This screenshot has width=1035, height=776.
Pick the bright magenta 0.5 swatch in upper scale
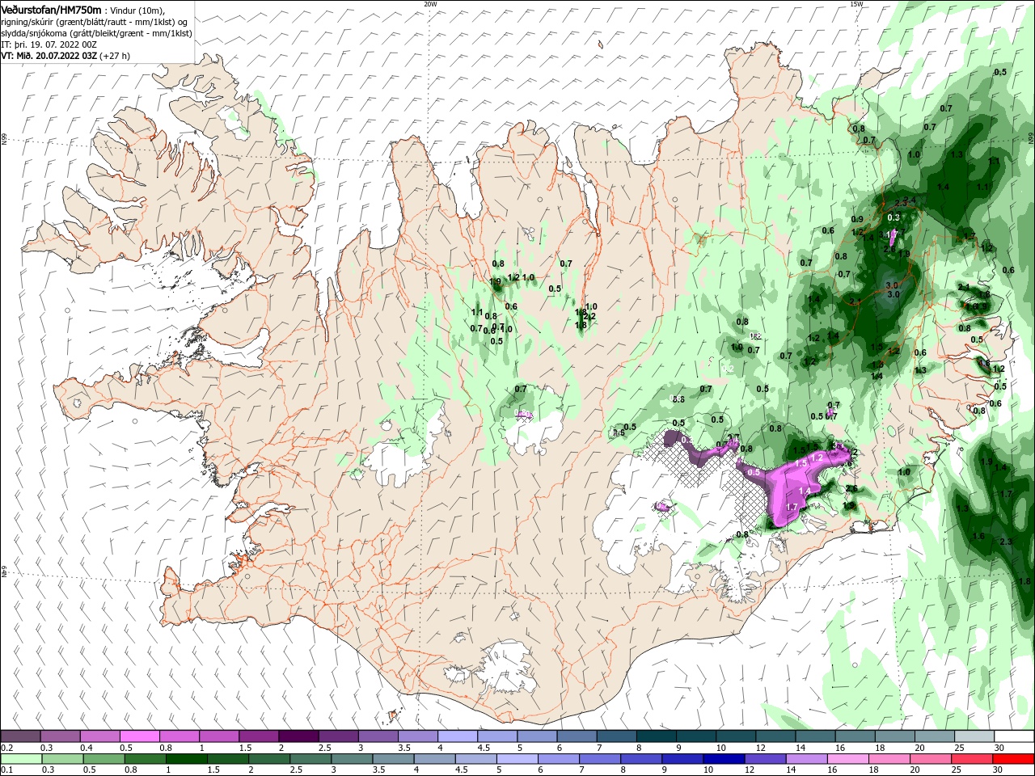pos(139,736)
